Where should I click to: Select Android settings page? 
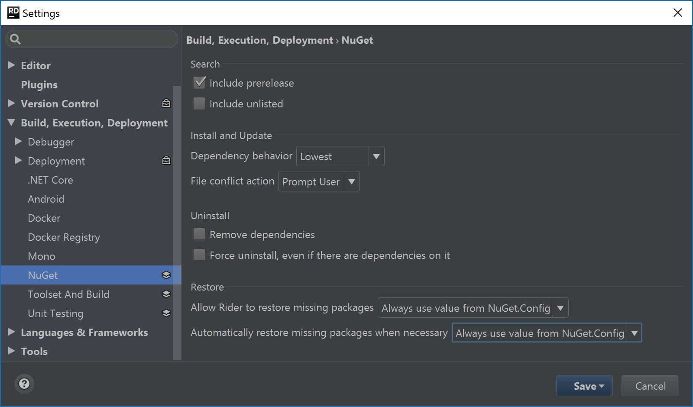(x=46, y=199)
